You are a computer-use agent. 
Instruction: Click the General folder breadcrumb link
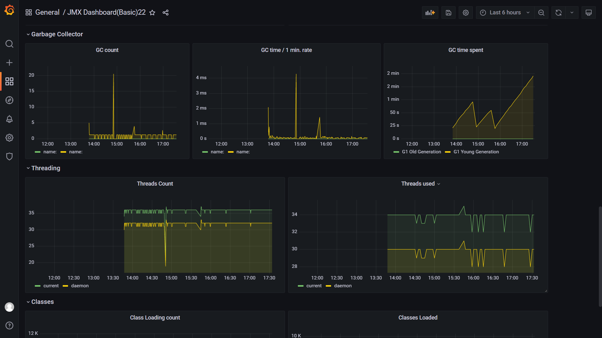point(47,13)
